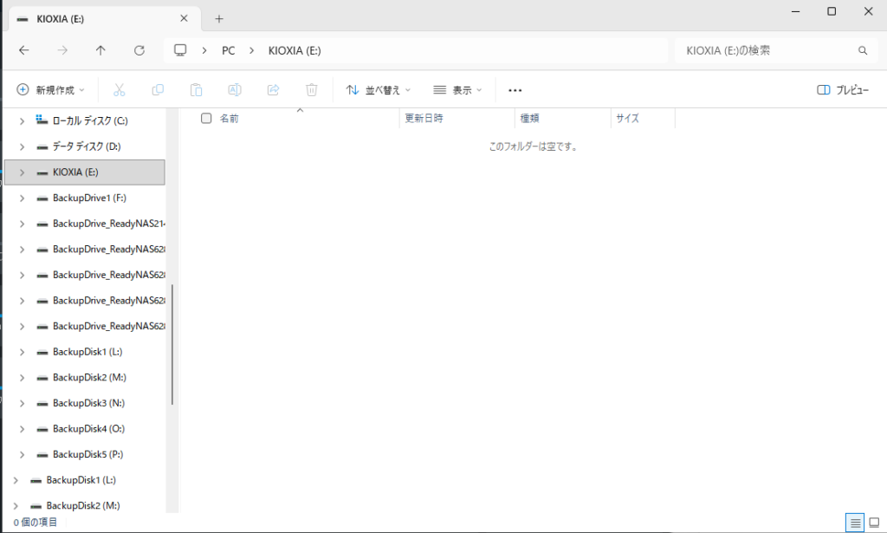Open the See more ellipsis menu

[515, 90]
